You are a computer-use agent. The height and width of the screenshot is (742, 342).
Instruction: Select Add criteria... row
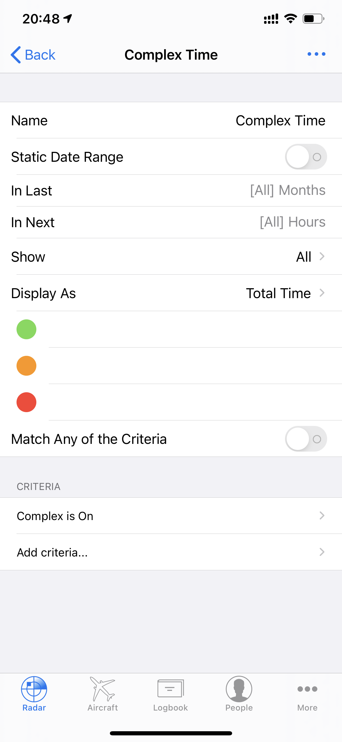[171, 552]
